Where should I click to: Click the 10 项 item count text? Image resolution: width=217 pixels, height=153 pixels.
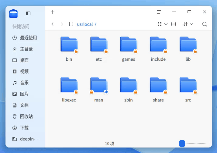pos(109,144)
